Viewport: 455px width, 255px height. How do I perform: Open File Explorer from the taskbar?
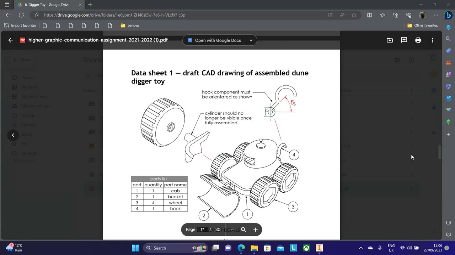[x=254, y=248]
